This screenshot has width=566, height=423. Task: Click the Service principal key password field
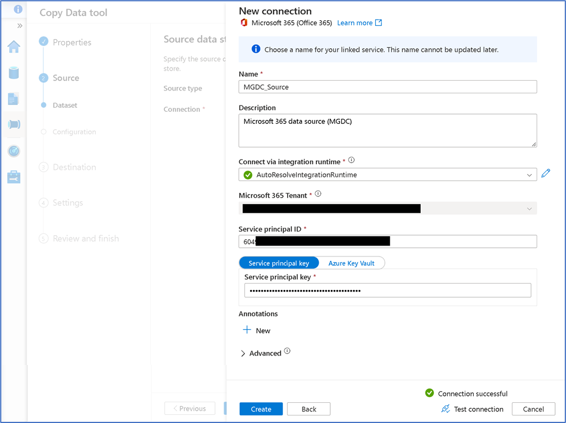click(x=388, y=290)
